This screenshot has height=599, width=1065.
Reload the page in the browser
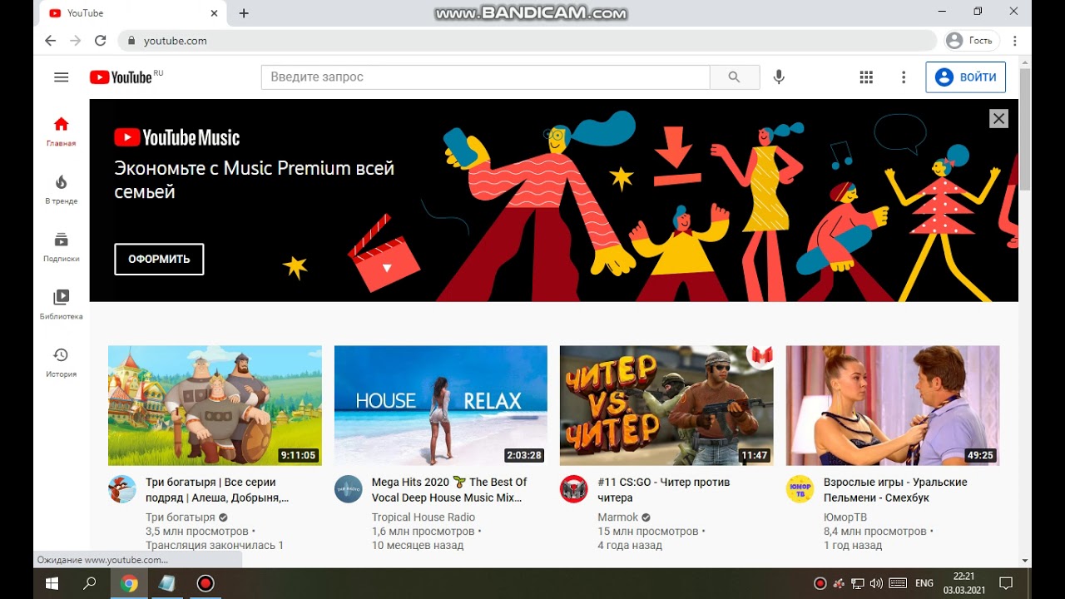click(101, 41)
